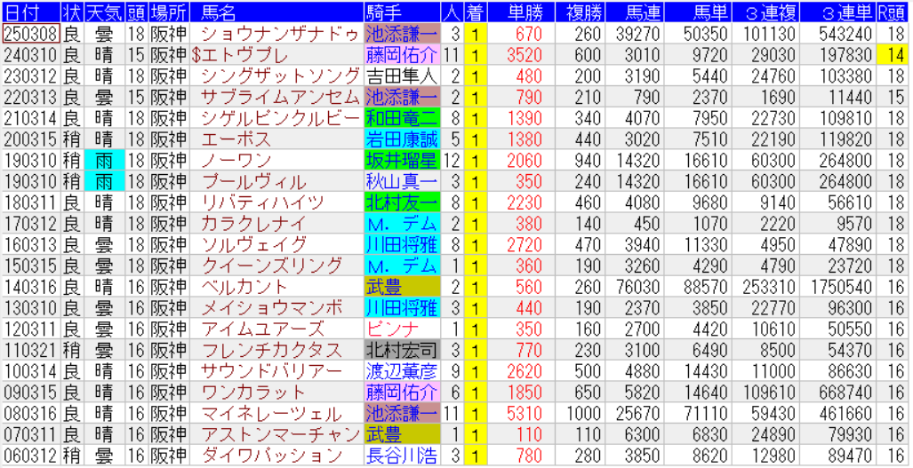Click jockey 和田竜二 highlighted in green

[x=401, y=118]
